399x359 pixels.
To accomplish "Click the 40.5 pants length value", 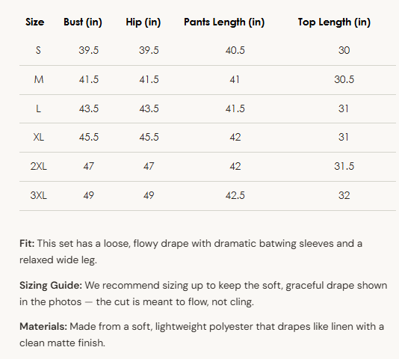I will (235, 50).
